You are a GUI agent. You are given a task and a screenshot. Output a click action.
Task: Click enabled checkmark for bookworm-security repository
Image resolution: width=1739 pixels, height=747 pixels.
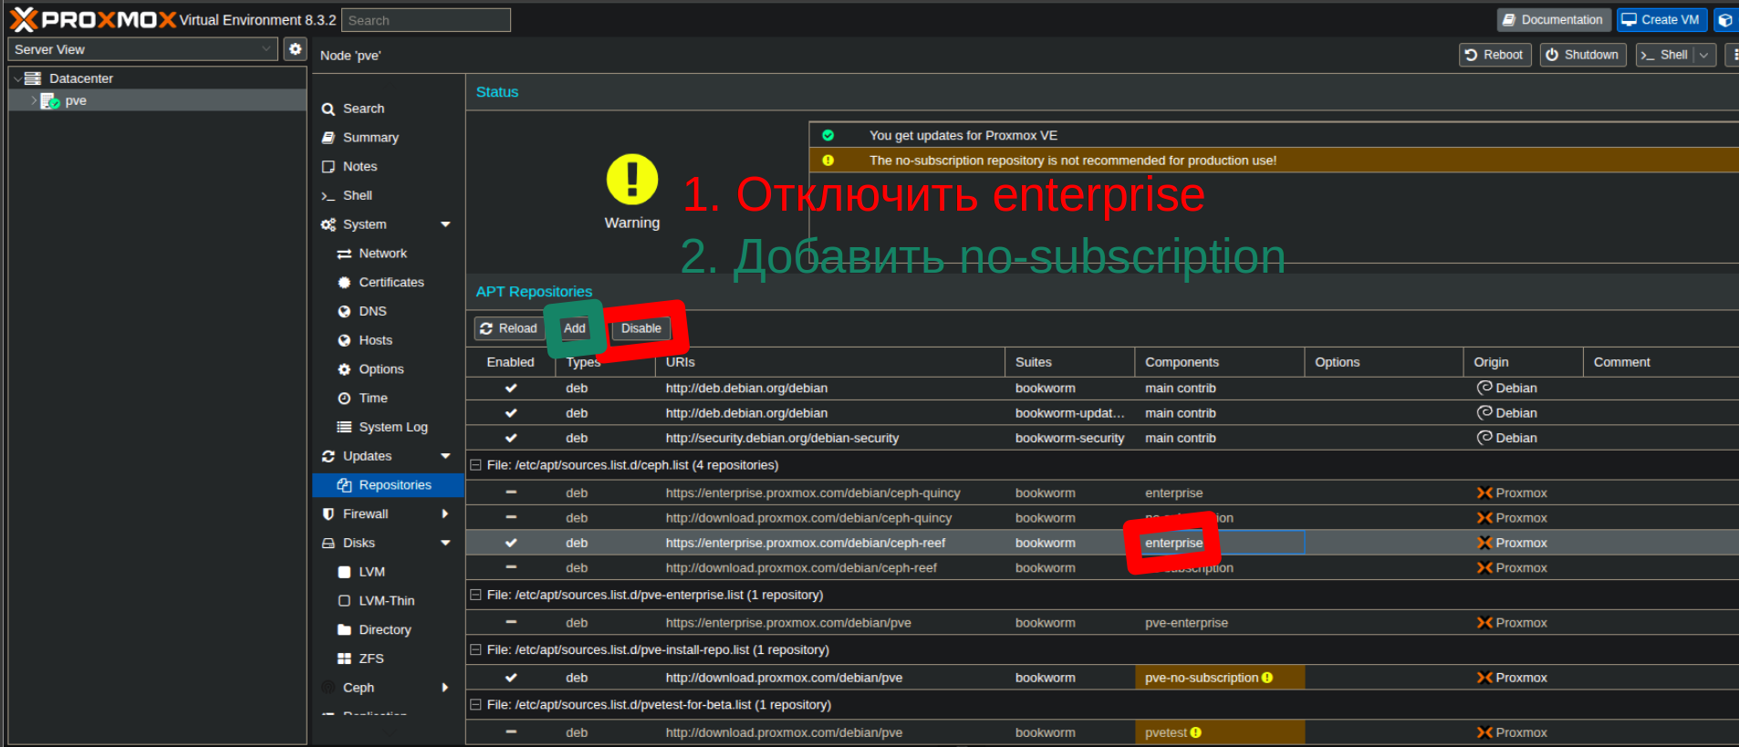pyautogui.click(x=511, y=438)
